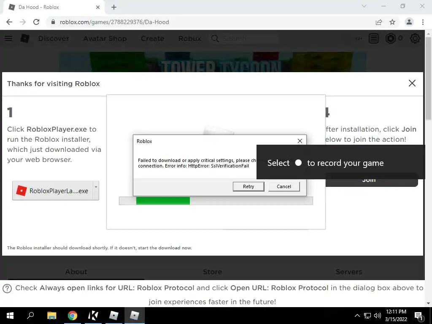Expand the download item options arrow
Viewport: 432px width, 324px height.
[x=96, y=191]
